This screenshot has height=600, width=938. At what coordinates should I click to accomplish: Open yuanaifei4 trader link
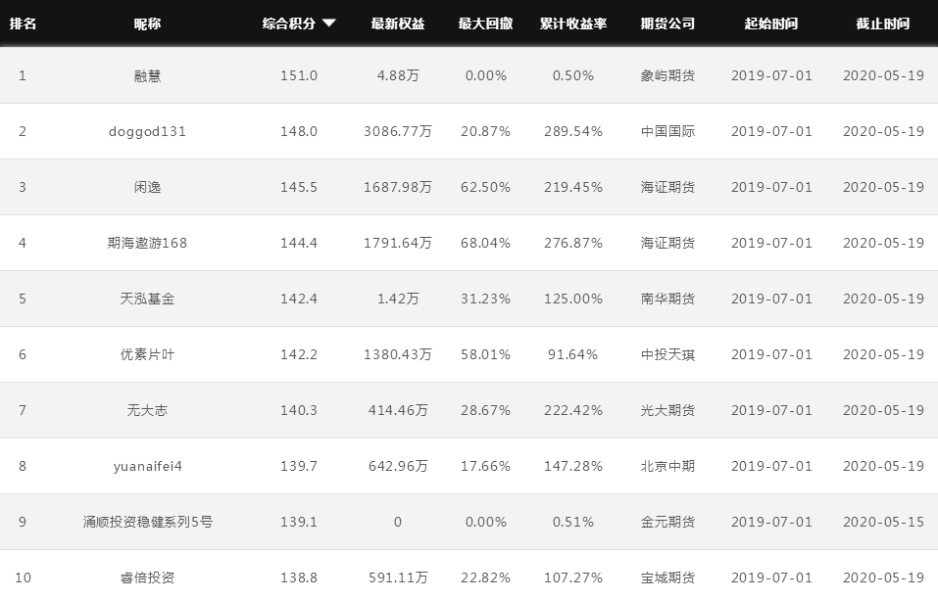click(148, 466)
